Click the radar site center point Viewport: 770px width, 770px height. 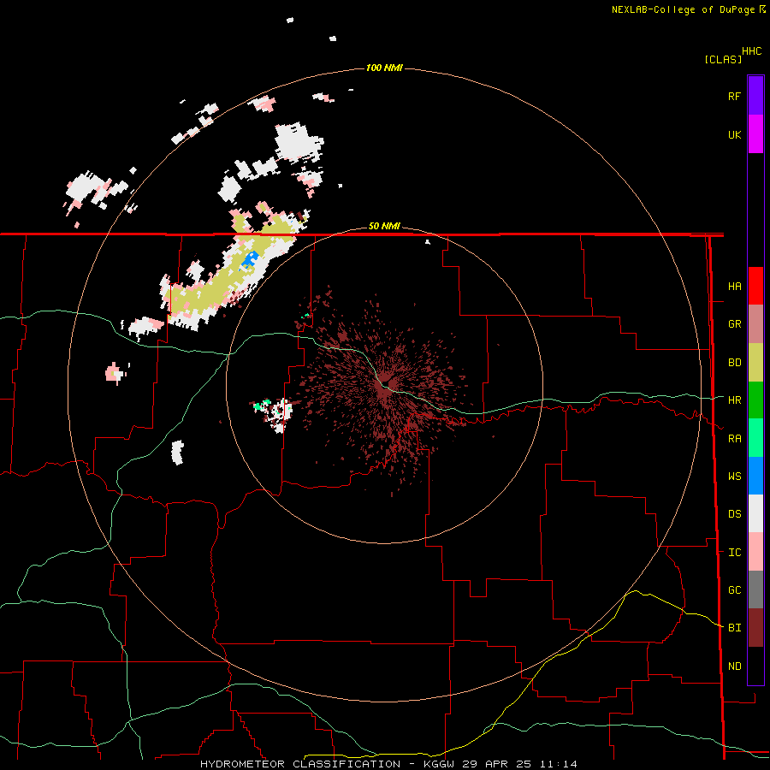[385, 384]
